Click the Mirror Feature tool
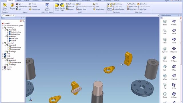Viewport: 183px width, 103px height. point(119,9)
